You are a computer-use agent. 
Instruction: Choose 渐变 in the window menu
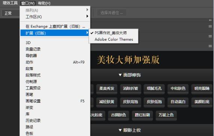[55, 108]
